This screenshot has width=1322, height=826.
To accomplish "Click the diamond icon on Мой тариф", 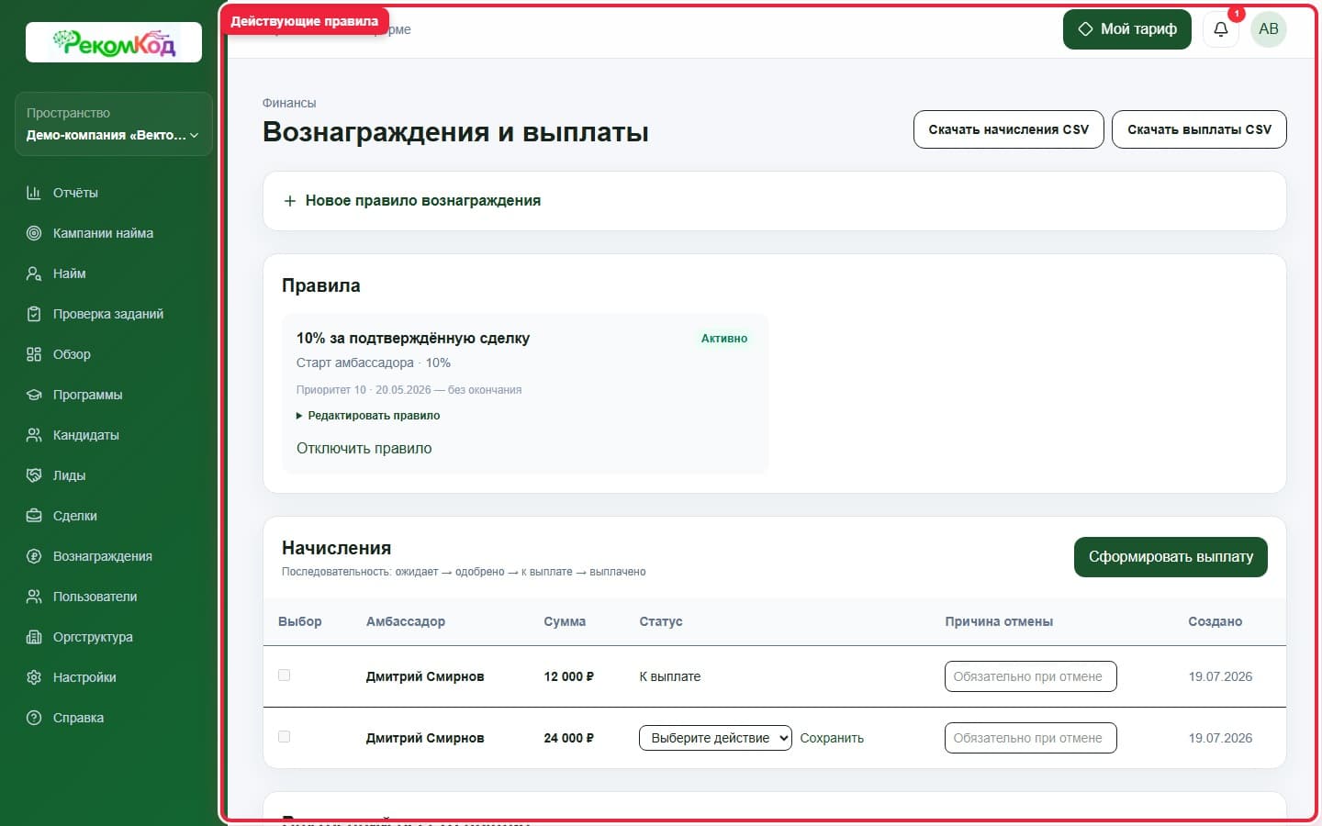I will pyautogui.click(x=1085, y=29).
